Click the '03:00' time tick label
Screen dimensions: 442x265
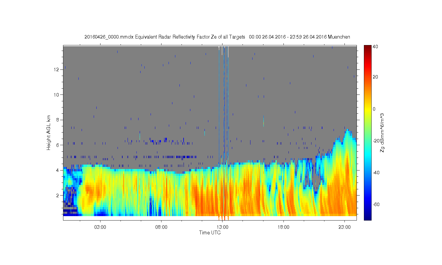[x=100, y=227]
